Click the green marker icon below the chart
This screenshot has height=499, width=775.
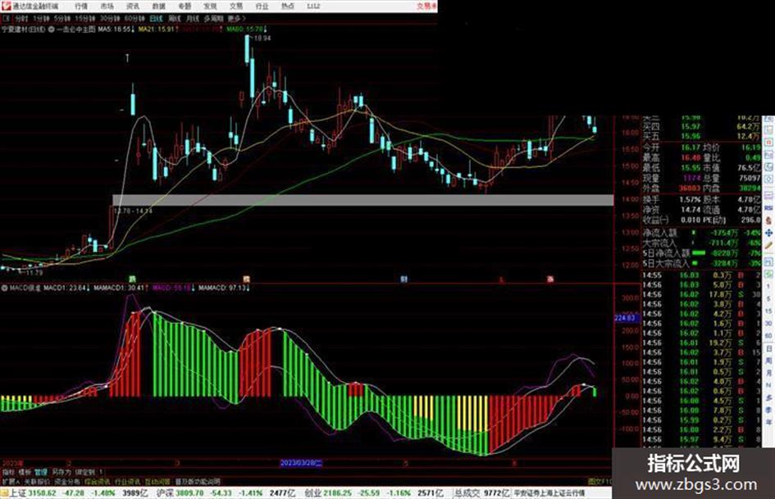click(x=132, y=279)
